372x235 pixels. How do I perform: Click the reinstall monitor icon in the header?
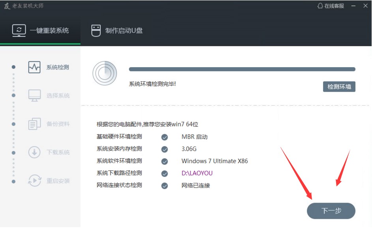(x=19, y=30)
